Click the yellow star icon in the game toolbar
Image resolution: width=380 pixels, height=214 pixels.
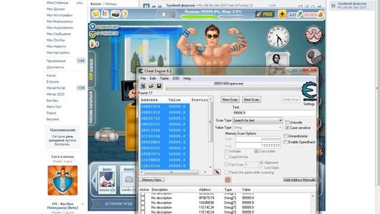(96, 14)
